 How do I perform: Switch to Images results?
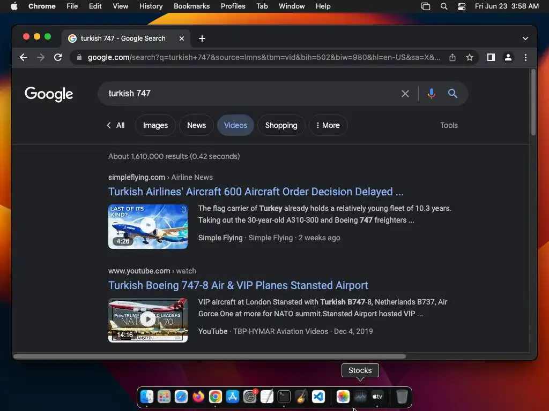(x=155, y=125)
